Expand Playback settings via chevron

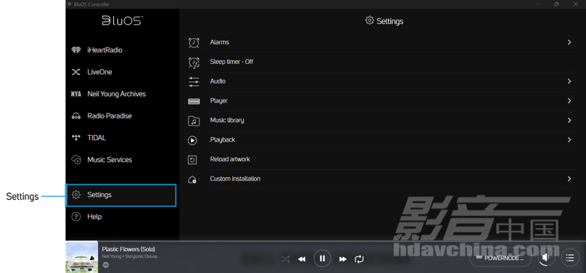(569, 139)
